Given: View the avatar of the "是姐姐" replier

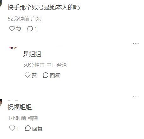Looking at the screenshot, I should (x=13, y=48).
